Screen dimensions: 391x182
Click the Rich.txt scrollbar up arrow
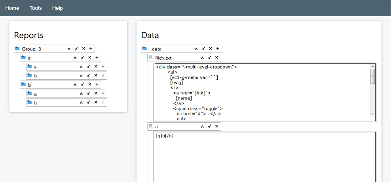[x=373, y=66]
